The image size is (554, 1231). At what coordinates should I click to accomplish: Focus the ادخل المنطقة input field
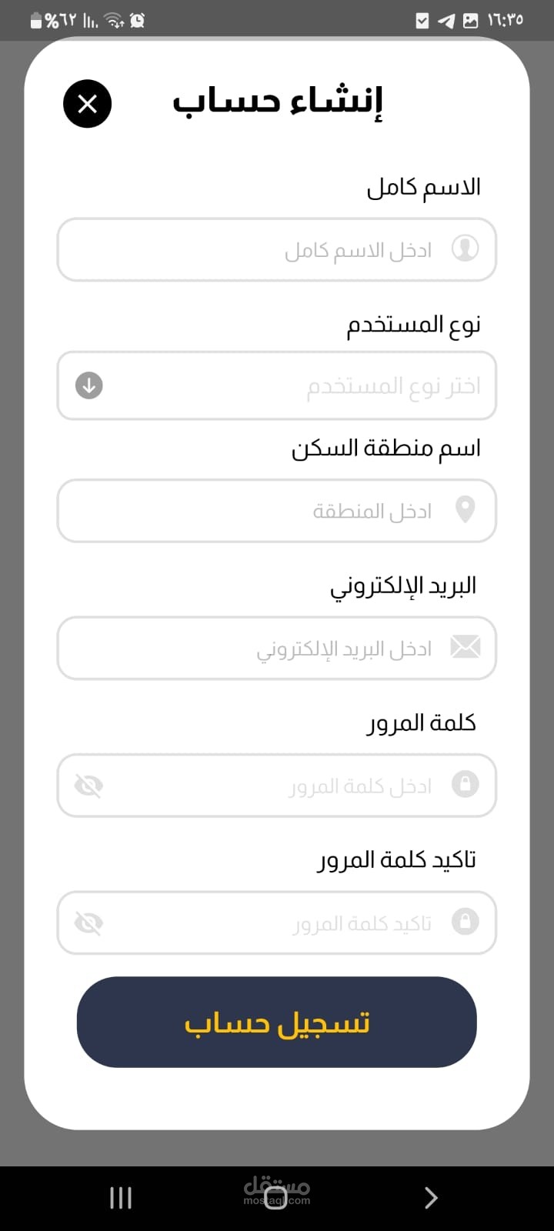pos(308,511)
